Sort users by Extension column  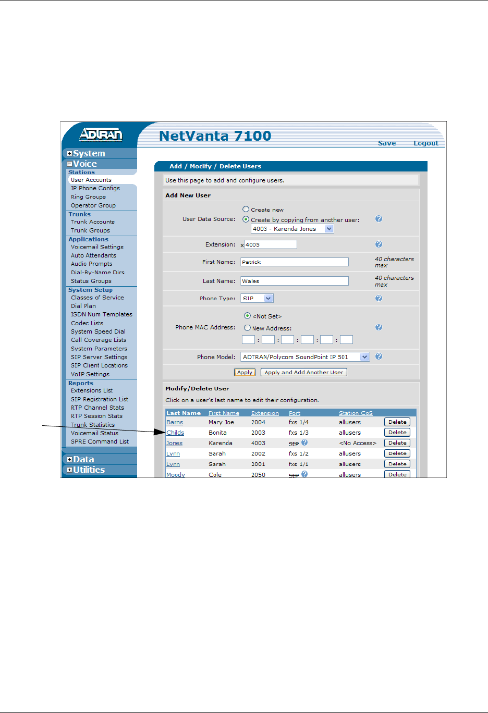(x=265, y=413)
